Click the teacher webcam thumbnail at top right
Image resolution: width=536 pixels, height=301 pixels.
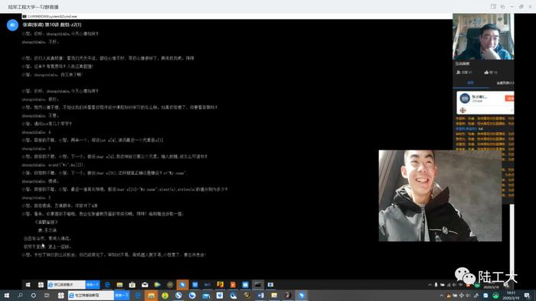[x=483, y=37]
